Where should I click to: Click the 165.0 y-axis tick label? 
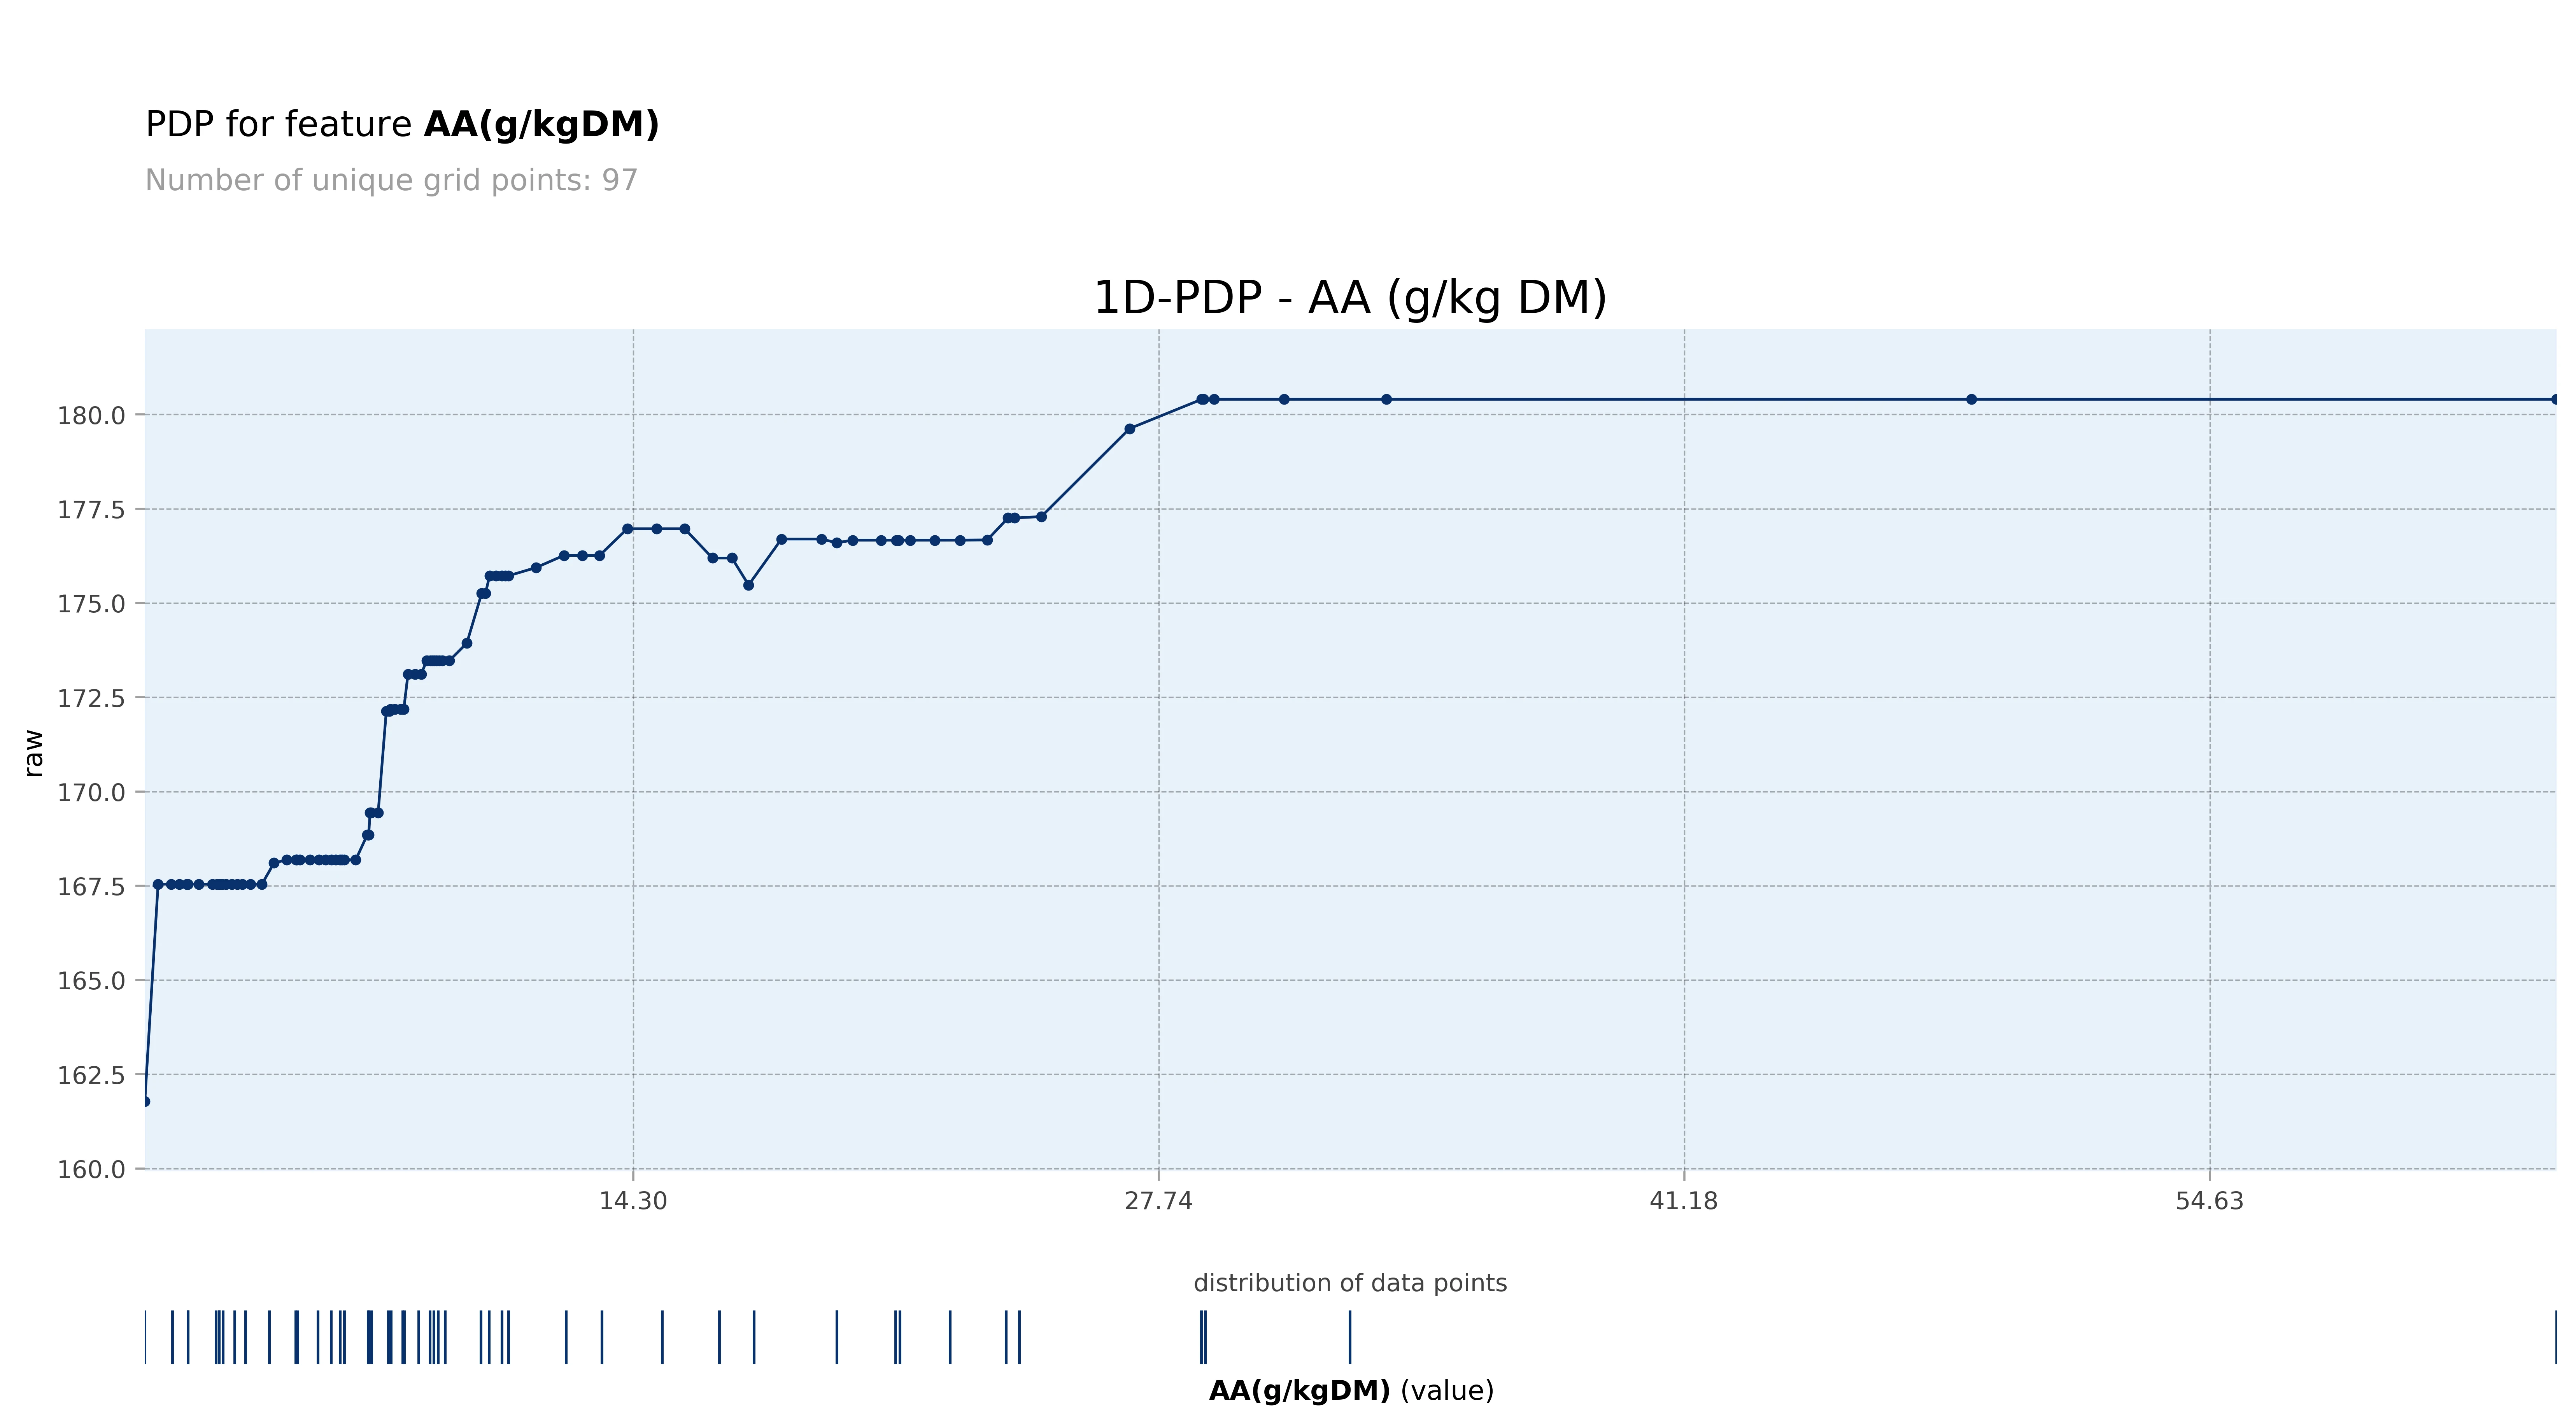coord(91,982)
